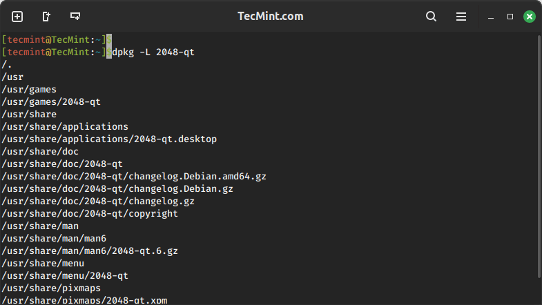Open the hamburger menu
The width and height of the screenshot is (542, 305).
click(x=461, y=17)
